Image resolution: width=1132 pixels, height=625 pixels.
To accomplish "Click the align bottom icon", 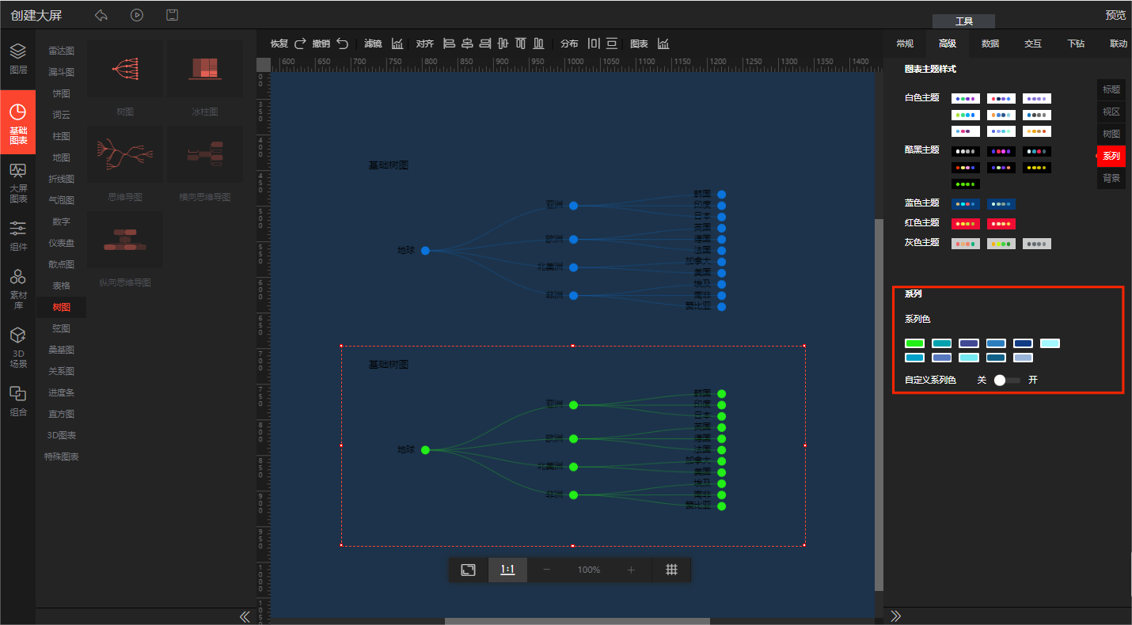I will click(539, 44).
